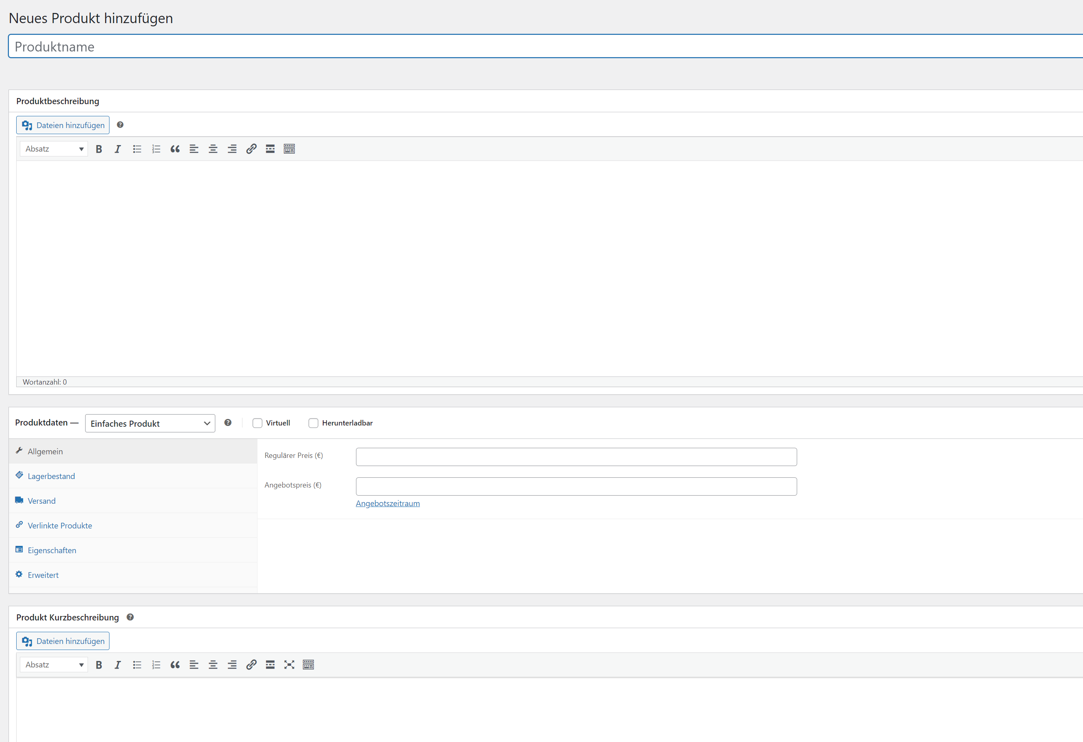Insert bulleted list in product description

pyautogui.click(x=137, y=149)
